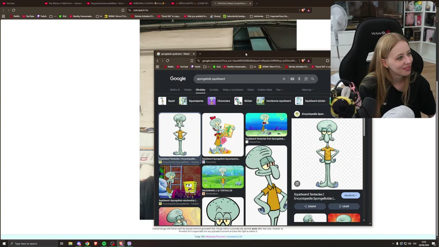Switch to UNBOXING Z ESHOPU tab
This screenshot has height=247, width=439.
point(148,3)
